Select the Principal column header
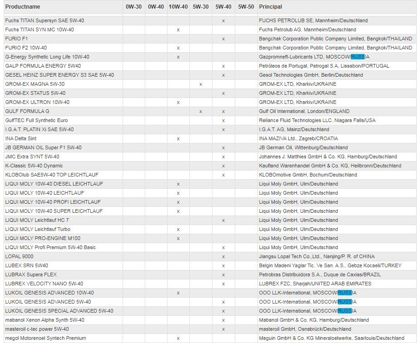 pyautogui.click(x=271, y=7)
